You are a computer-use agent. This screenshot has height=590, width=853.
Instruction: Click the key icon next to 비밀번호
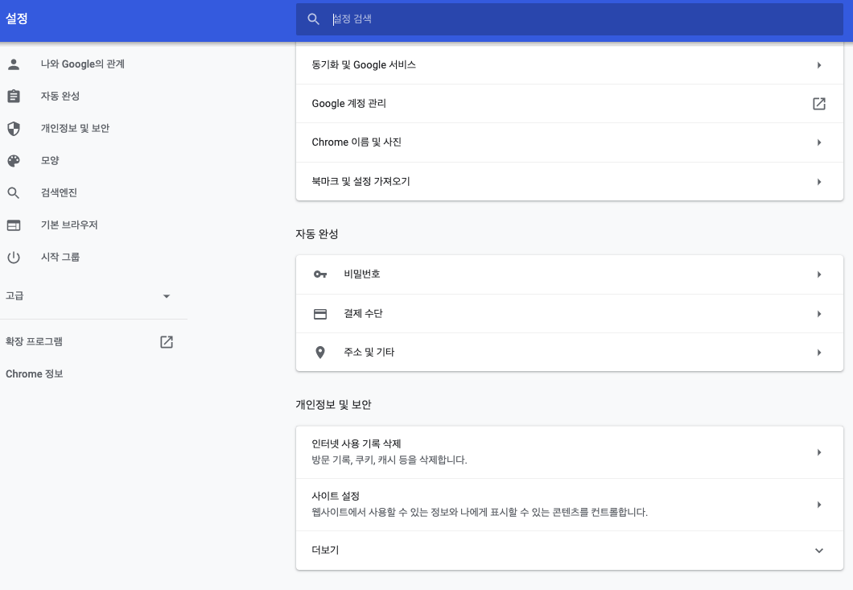320,274
